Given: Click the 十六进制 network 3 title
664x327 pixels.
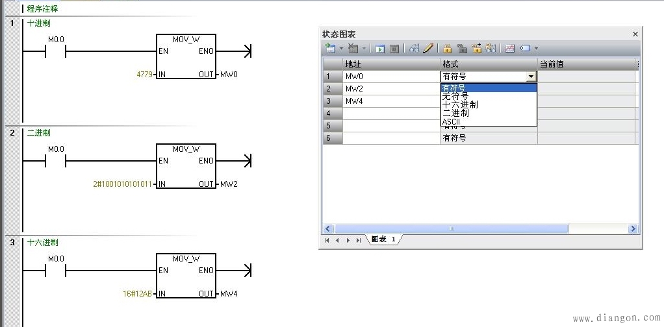Looking at the screenshot, I should coord(43,243).
